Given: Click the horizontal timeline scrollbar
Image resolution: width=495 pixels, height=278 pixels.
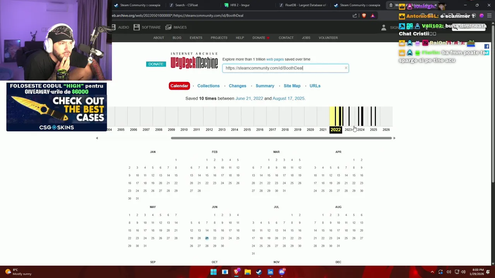Looking at the screenshot, I should (282, 138).
